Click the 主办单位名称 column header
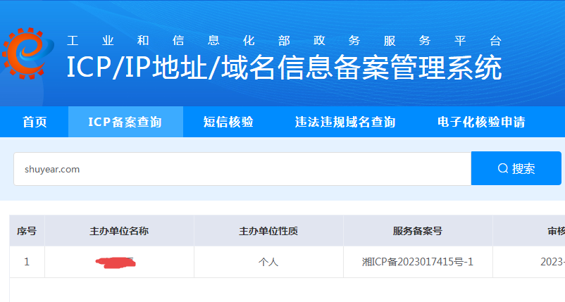The width and height of the screenshot is (565, 302). click(x=119, y=231)
